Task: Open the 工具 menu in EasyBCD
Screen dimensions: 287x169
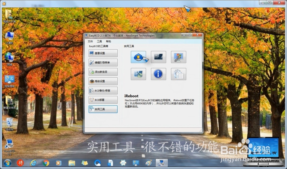Action: pos(99,41)
